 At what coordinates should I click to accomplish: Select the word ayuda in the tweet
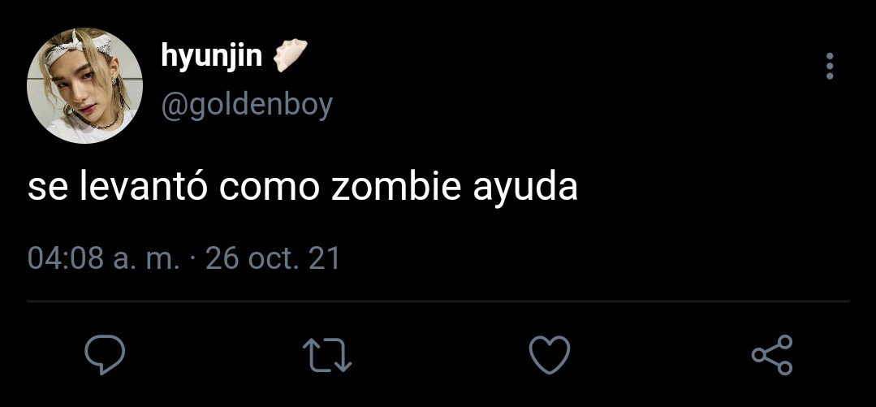coord(525,189)
